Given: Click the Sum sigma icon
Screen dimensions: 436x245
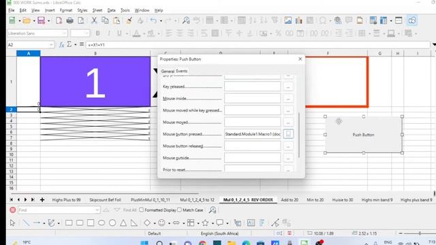Looking at the screenshot, I should [x=69, y=44].
